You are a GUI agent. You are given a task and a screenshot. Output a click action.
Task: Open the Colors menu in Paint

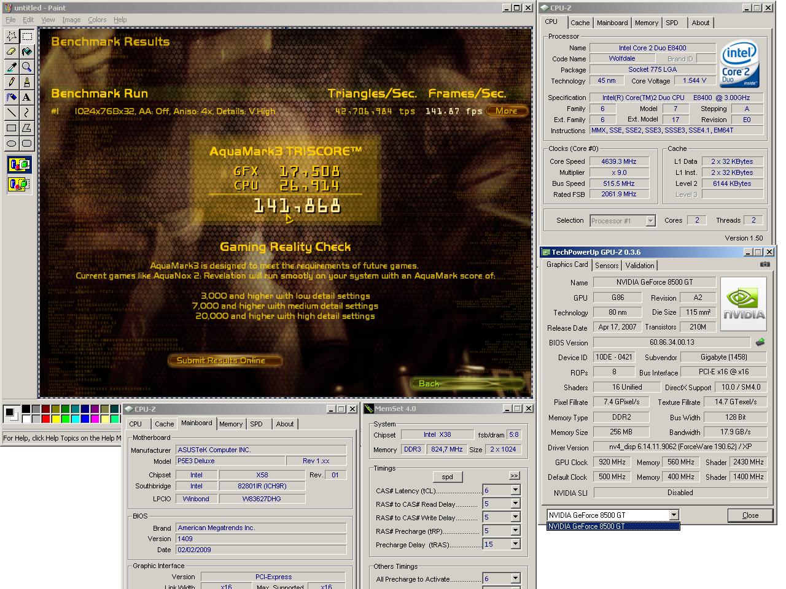[x=97, y=20]
